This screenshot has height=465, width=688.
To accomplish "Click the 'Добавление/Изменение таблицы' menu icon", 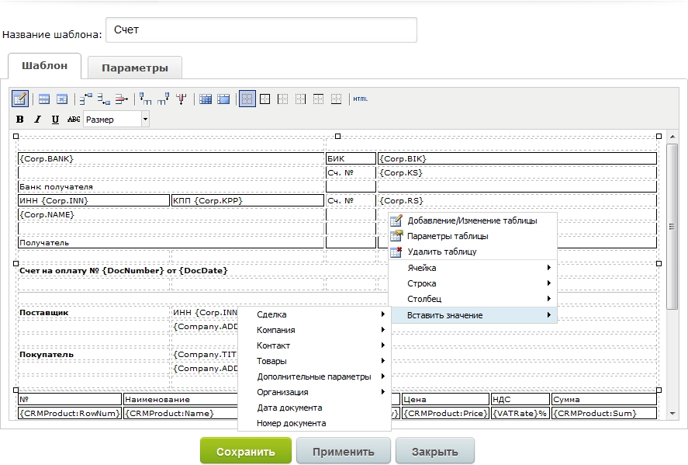I will (x=396, y=220).
